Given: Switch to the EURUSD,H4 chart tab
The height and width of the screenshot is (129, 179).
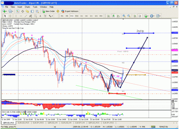Looking at the screenshot, I should coord(66,123).
